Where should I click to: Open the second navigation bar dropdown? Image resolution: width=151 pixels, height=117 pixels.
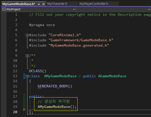coord(149,9)
